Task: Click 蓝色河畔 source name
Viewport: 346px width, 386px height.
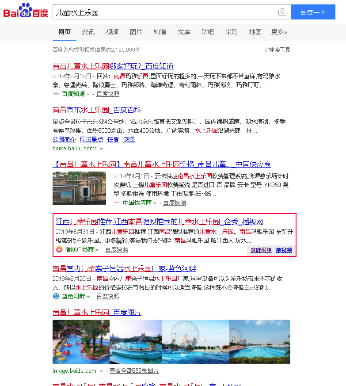Action: point(73,296)
